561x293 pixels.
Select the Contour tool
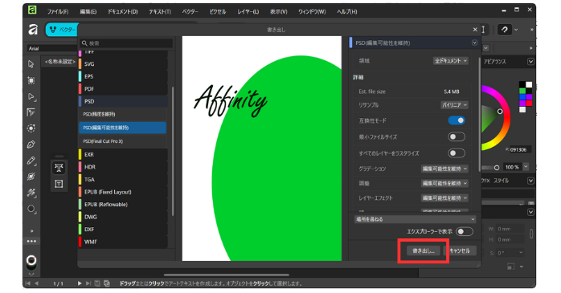tap(31, 128)
